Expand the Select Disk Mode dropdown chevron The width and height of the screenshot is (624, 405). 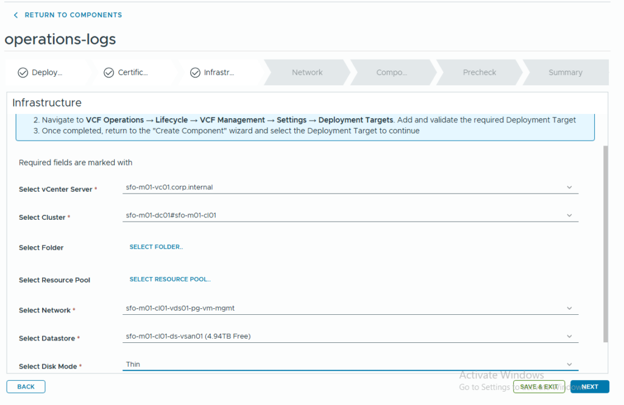coord(569,364)
